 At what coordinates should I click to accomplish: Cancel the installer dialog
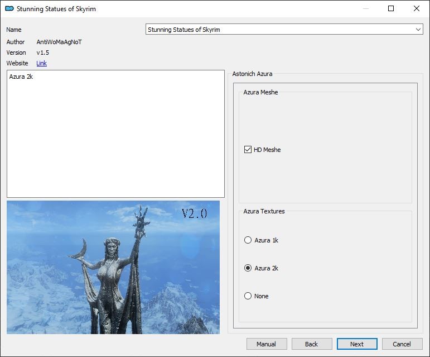402,344
